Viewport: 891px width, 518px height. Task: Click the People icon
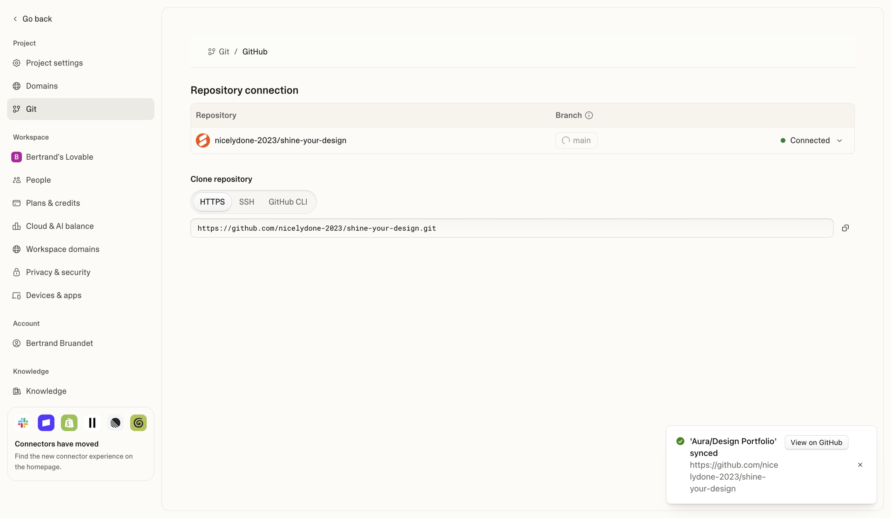pyautogui.click(x=17, y=180)
